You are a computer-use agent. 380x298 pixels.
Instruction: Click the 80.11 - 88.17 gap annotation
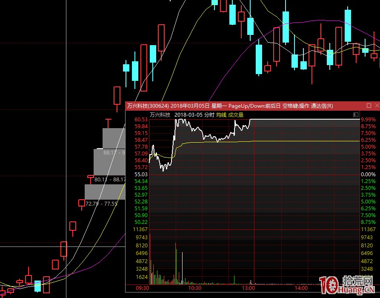click(110, 180)
